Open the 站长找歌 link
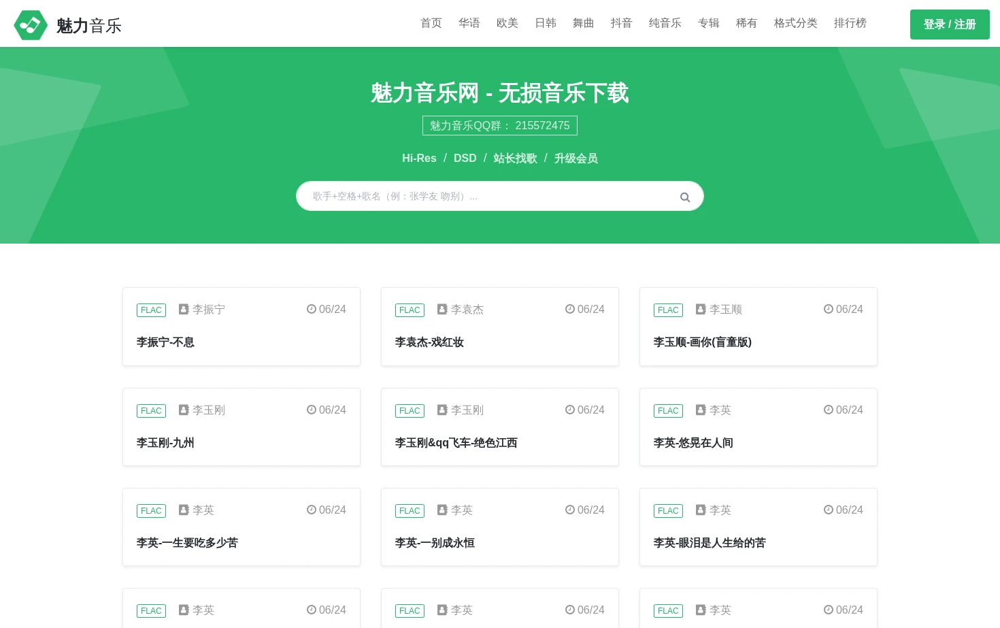Screen dimensions: 1000x628 (x=516, y=159)
